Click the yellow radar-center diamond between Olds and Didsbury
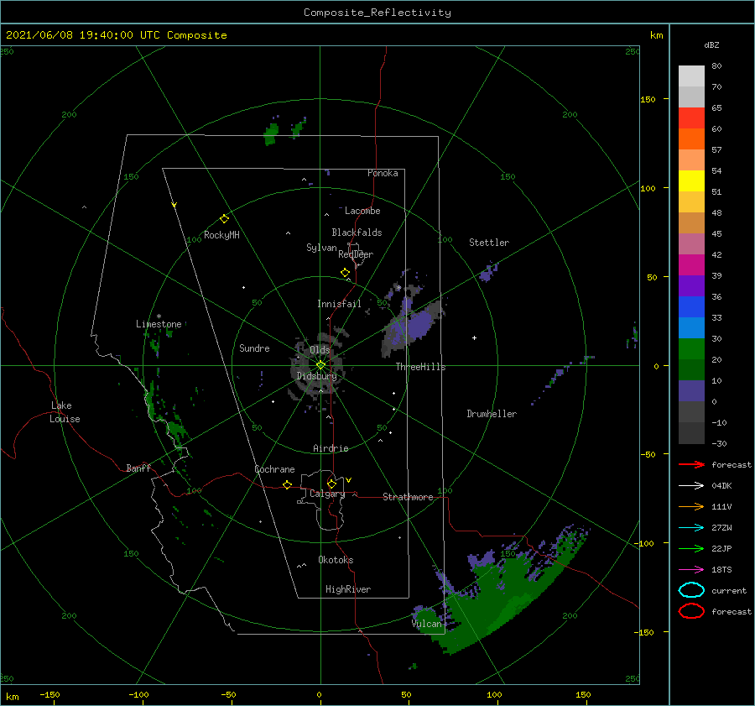Viewport: 755px width, 706px height. click(x=320, y=365)
